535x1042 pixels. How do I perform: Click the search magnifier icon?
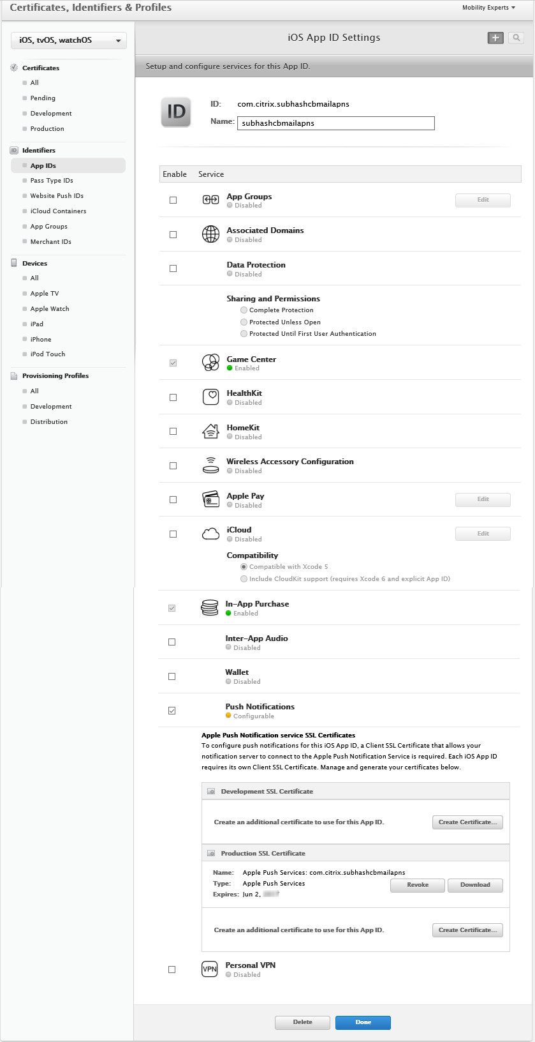pyautogui.click(x=517, y=38)
